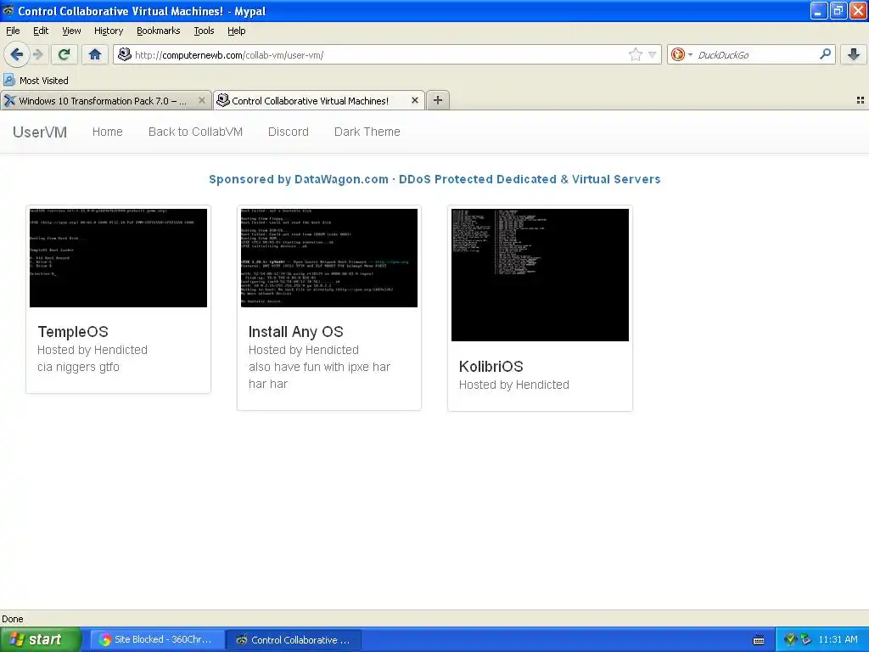
Task: Go to Home in page navbar
Action: click(x=108, y=132)
